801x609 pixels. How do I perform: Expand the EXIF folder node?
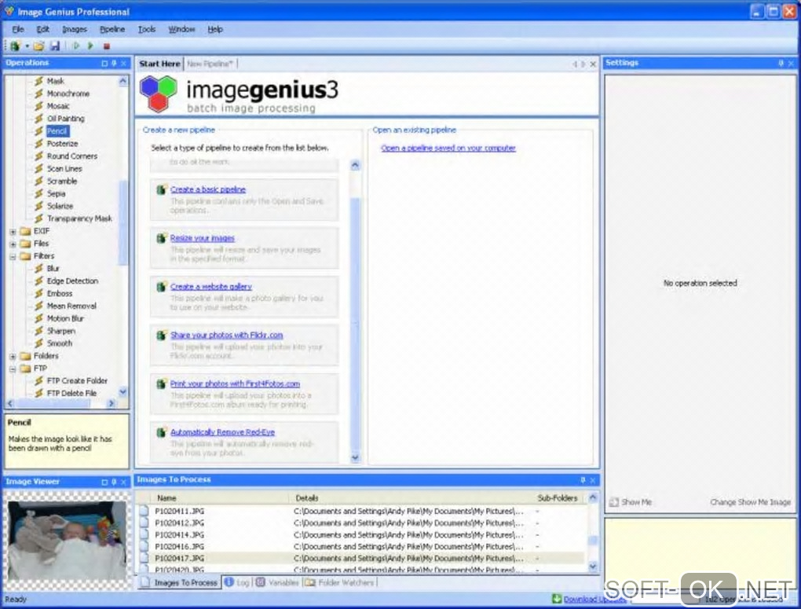pos(13,232)
